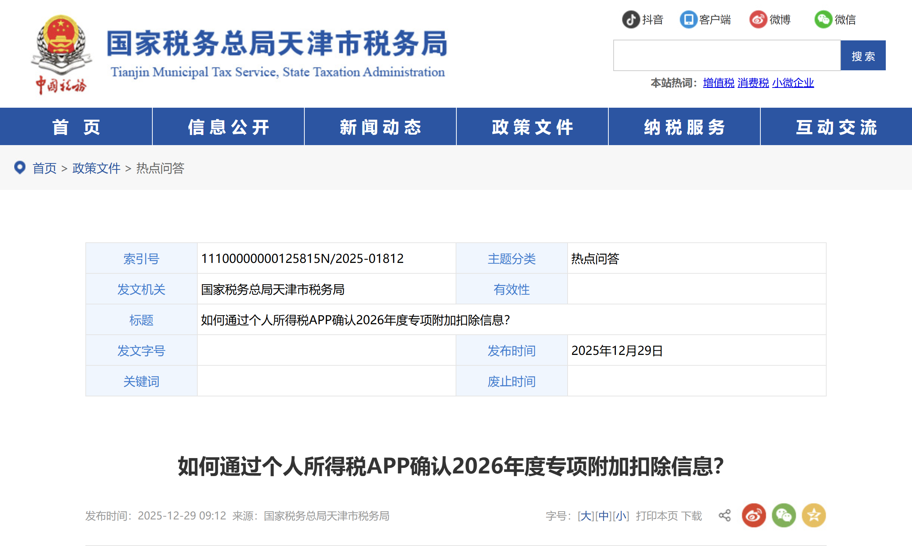Click the share network icon near page bottom
The image size is (912, 546).
coord(725,515)
